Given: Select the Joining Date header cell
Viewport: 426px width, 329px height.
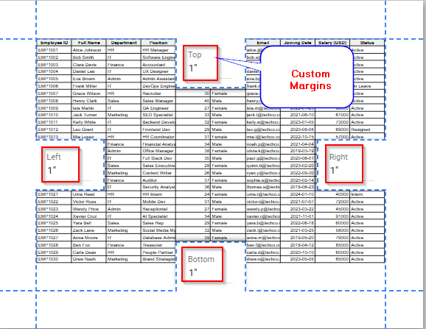Looking at the screenshot, I should pyautogui.click(x=298, y=43).
